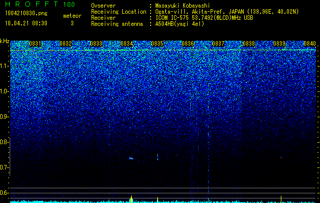This screenshot has height=203, width=320.
Task: Click the 0835 time marker
Action: click(157, 44)
